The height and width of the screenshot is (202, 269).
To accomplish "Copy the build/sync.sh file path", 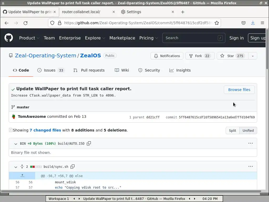I will tap(73, 166).
